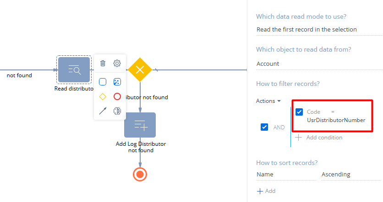383x202 pixels.
Task: Toggle the AND group checkbox
Action: pyautogui.click(x=264, y=127)
